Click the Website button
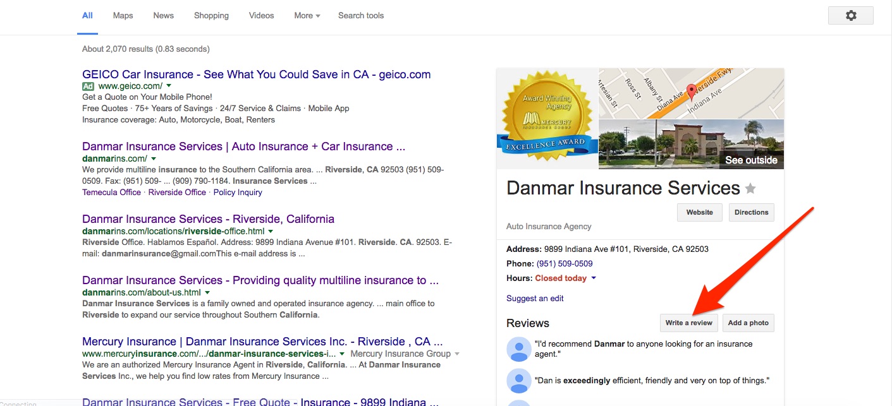The image size is (892, 406). tap(700, 212)
